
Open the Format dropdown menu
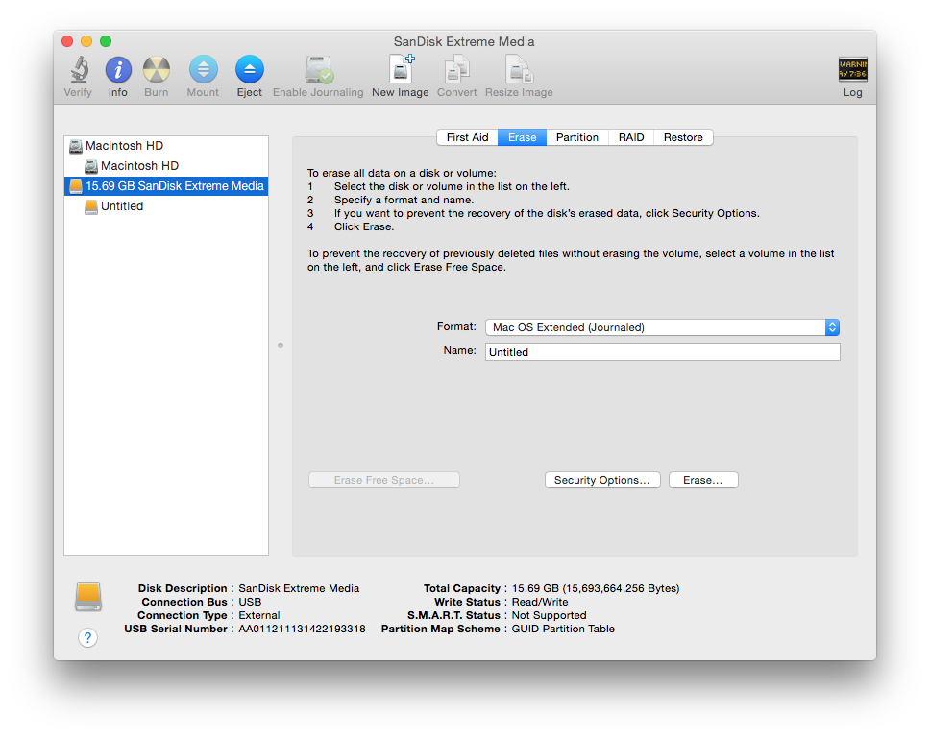click(x=662, y=327)
